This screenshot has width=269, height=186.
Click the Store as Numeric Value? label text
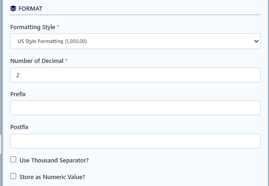click(52, 177)
